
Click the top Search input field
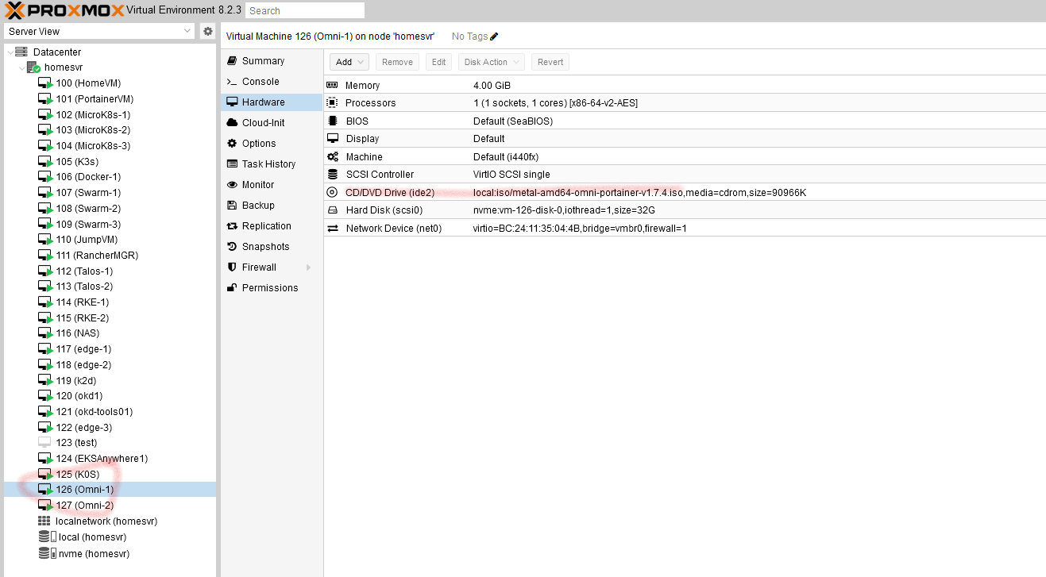(305, 10)
